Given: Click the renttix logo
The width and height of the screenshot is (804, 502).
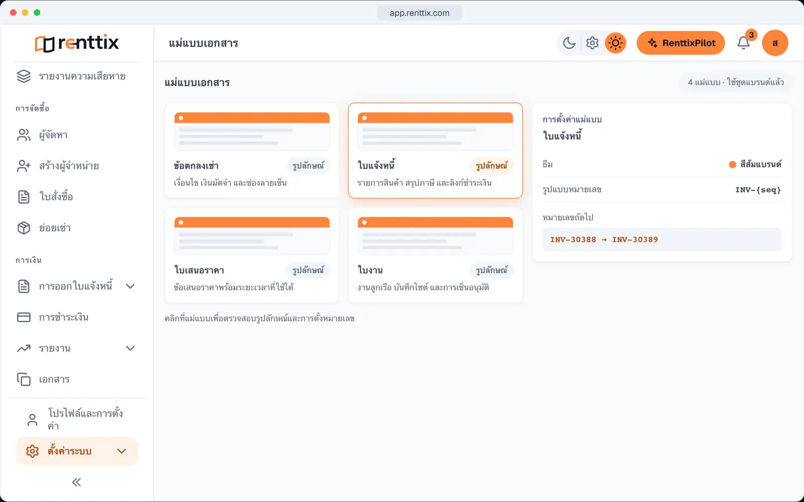Looking at the screenshot, I should [77, 43].
